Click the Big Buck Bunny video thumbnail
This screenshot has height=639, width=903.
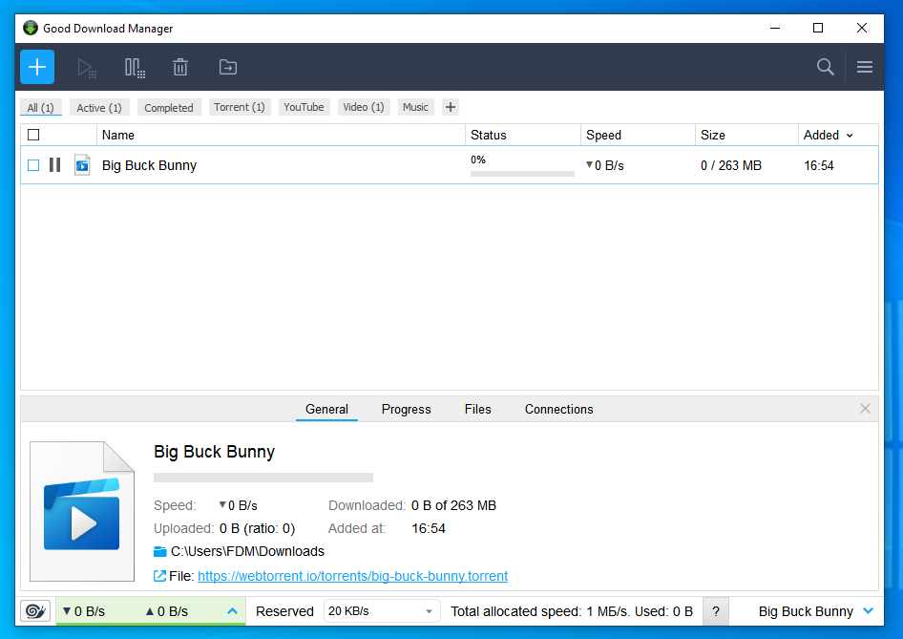coord(81,511)
